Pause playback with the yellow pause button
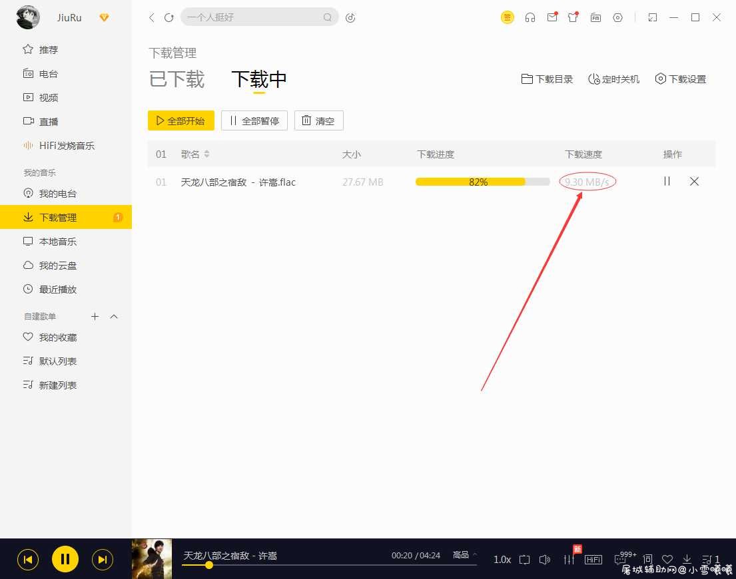The image size is (736, 579). 65,559
